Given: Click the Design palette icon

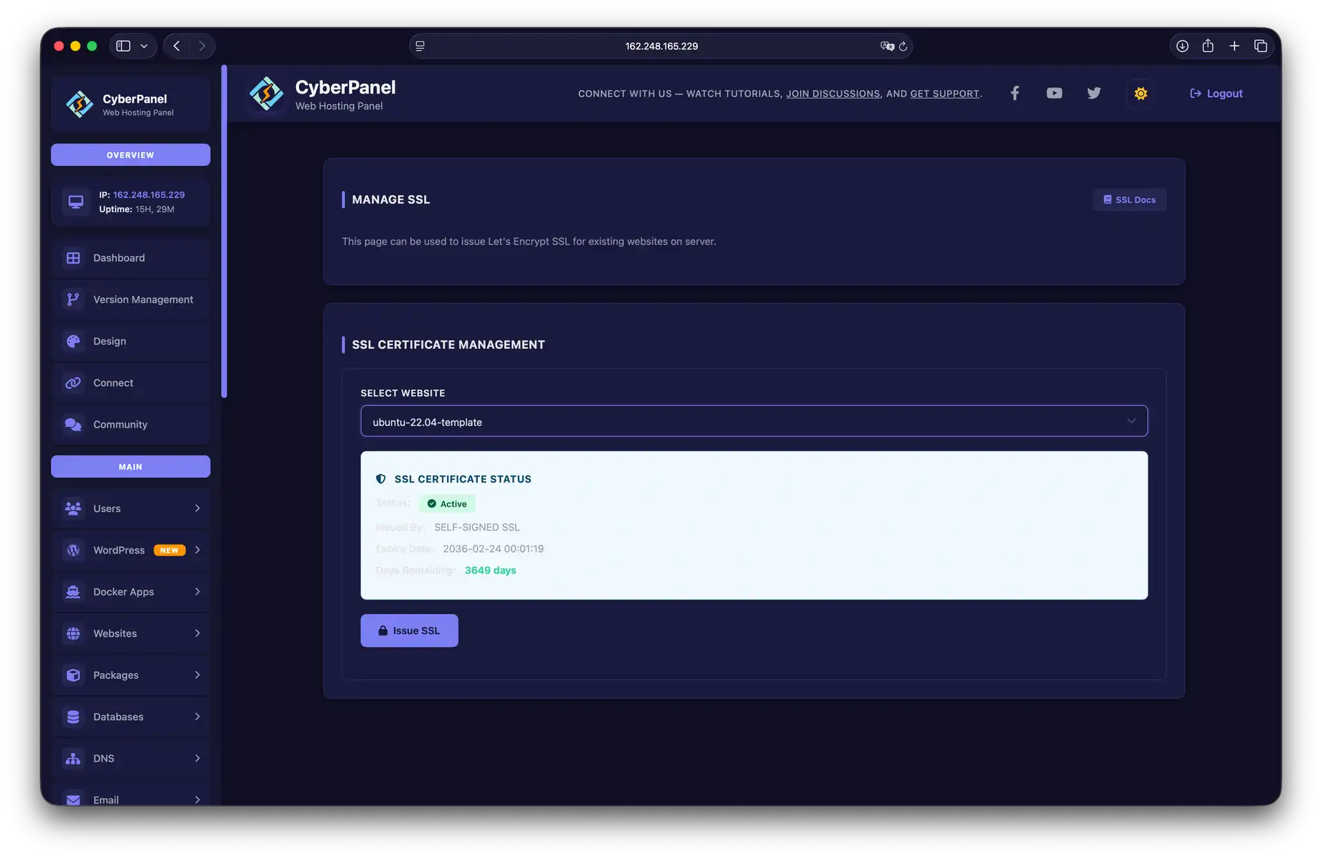Looking at the screenshot, I should [x=74, y=341].
